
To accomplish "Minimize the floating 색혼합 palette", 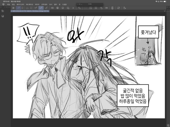I will pos(82,4).
